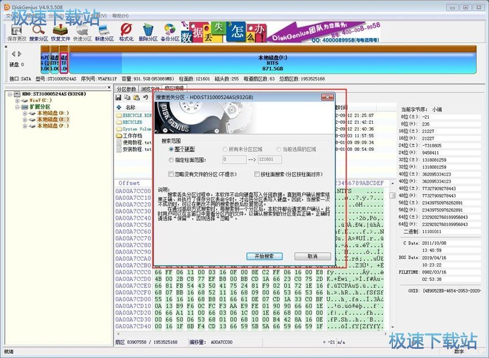Click the C Date value 2011/10/08
Image resolution: width=489 pixels, height=358 pixels.
[x=434, y=243]
